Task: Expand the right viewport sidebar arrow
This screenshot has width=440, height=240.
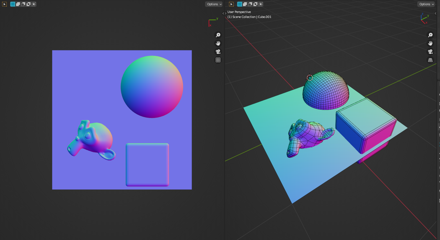Action: pyautogui.click(x=435, y=13)
